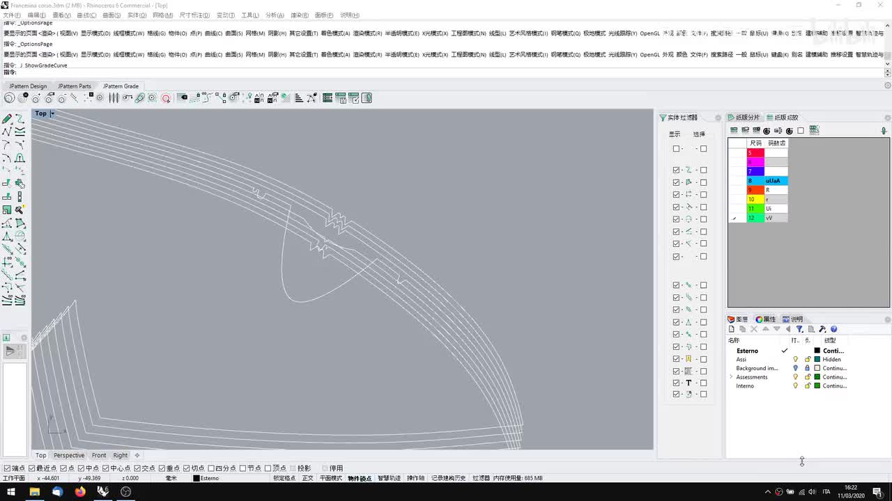The image size is (892, 501).
Task: Open the layers panel help icon
Action: [833, 329]
